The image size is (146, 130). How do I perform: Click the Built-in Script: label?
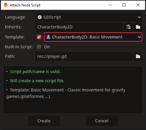(19, 47)
